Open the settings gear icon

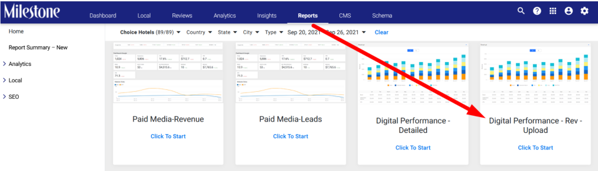[584, 11]
